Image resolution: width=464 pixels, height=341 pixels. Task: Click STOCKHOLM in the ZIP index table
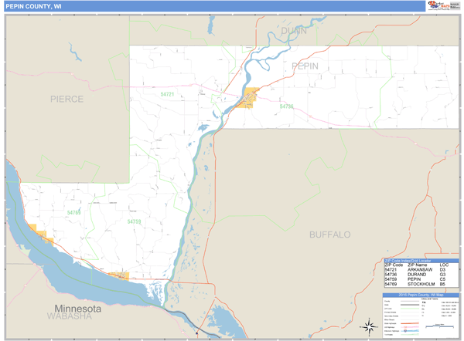pyautogui.click(x=421, y=284)
